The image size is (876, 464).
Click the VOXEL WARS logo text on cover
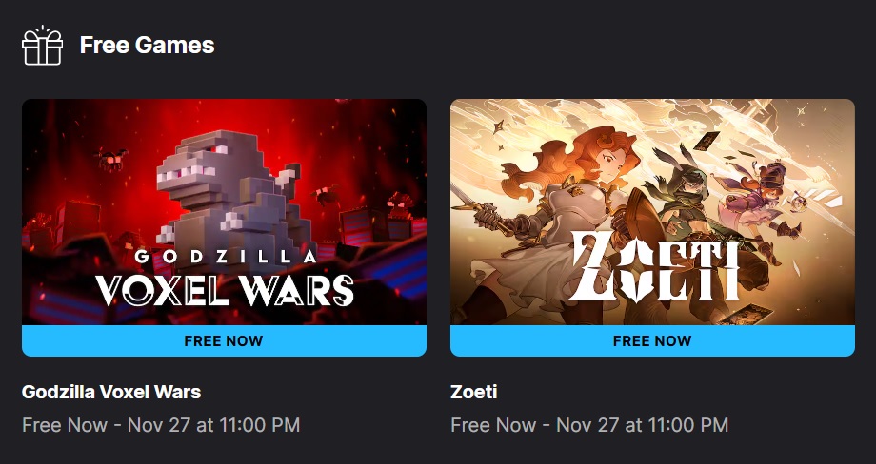click(x=225, y=289)
